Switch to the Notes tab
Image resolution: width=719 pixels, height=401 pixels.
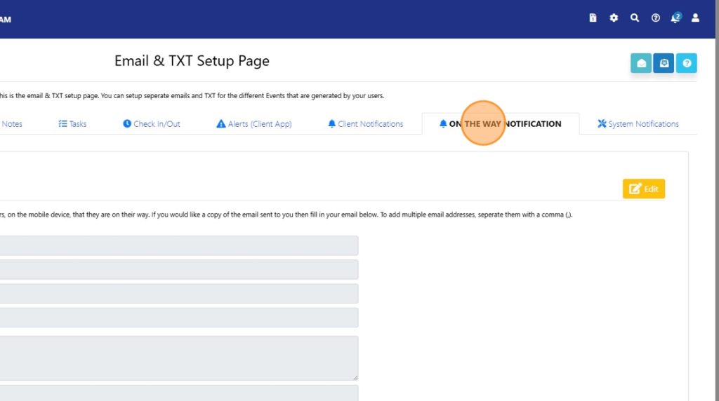pyautogui.click(x=11, y=124)
